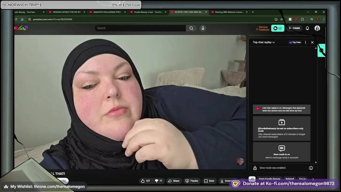The image size is (341, 192).
Task: Click the subscribers-only mode notice card
Action: point(282,128)
